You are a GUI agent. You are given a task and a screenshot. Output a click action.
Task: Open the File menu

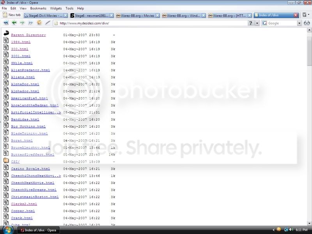pos(4,8)
